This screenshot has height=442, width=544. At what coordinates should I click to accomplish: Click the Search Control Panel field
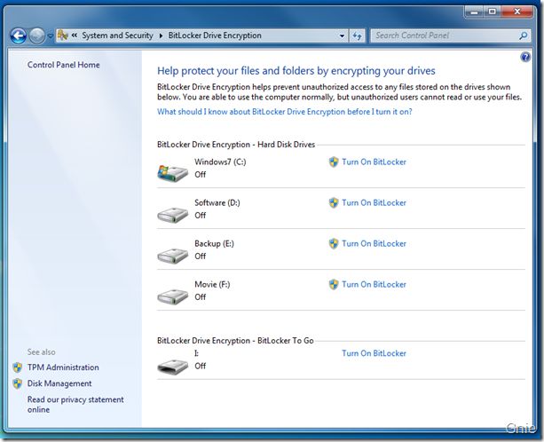(445, 36)
